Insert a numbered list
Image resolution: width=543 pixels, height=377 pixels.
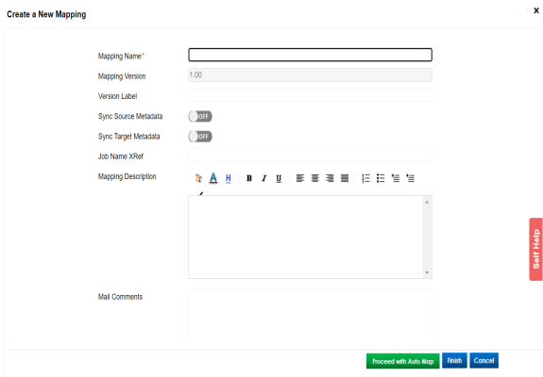(365, 178)
